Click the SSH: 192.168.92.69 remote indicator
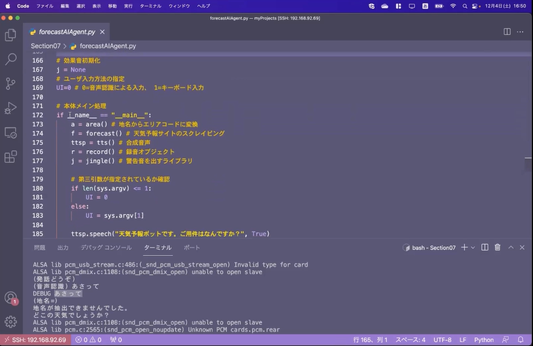 (35, 340)
